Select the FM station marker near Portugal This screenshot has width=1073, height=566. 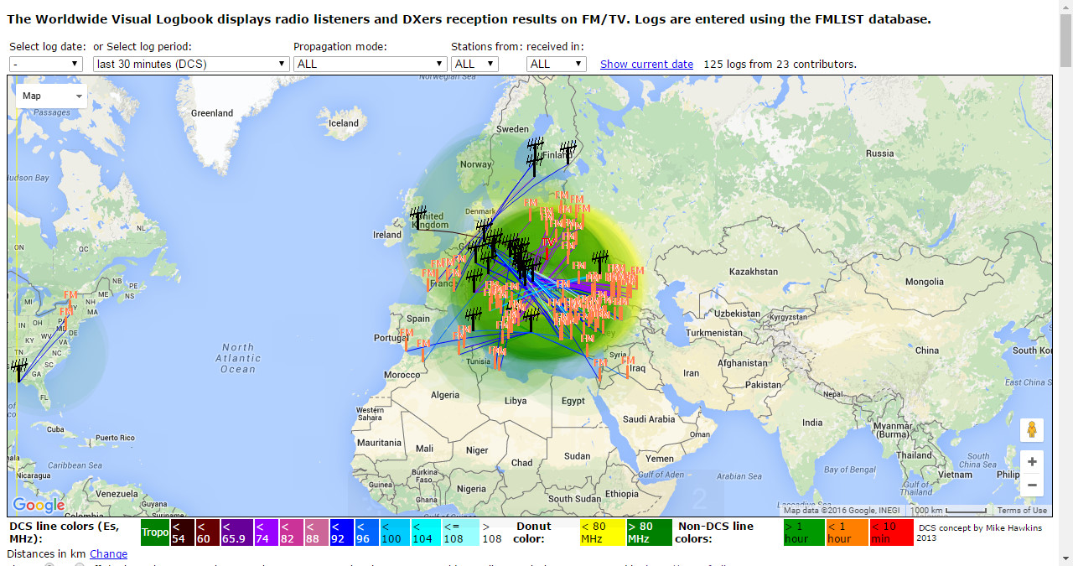(407, 335)
